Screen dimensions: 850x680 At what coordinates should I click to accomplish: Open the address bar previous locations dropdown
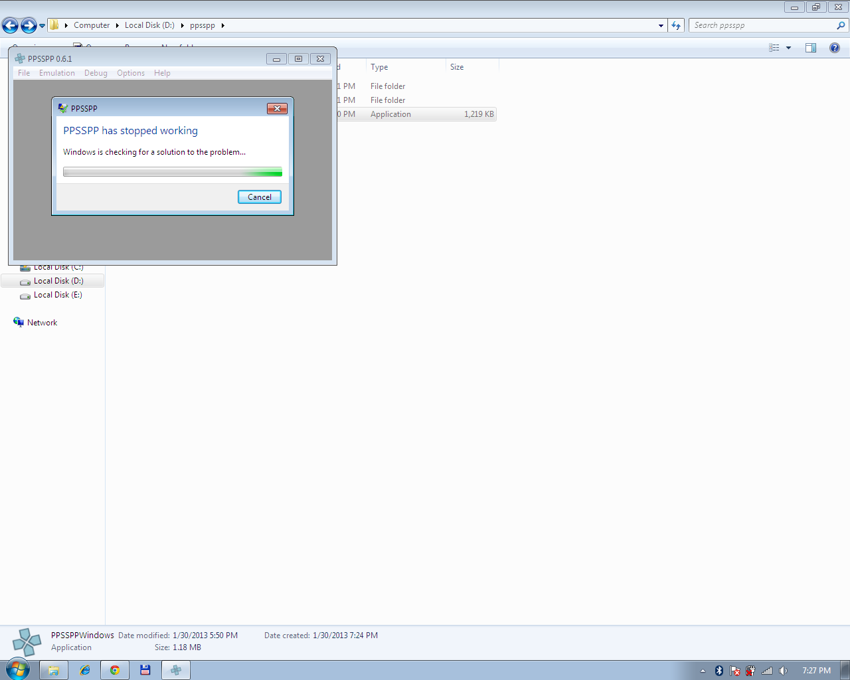point(661,26)
